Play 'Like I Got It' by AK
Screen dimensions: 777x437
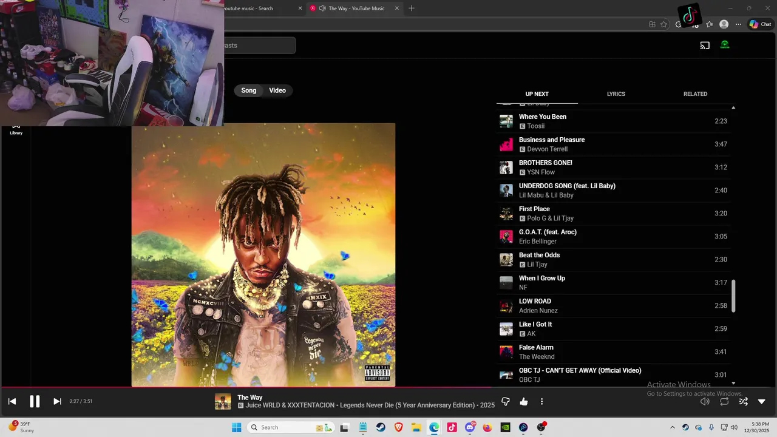click(x=613, y=329)
